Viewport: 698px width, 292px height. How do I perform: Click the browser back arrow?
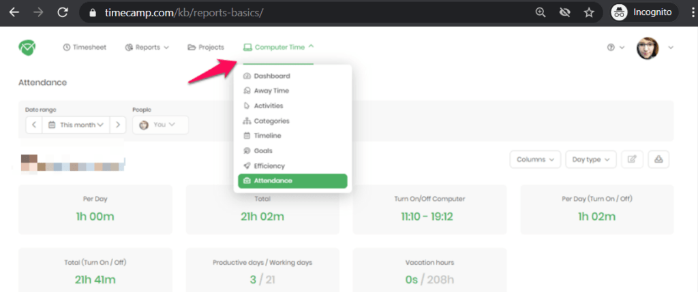click(x=15, y=12)
